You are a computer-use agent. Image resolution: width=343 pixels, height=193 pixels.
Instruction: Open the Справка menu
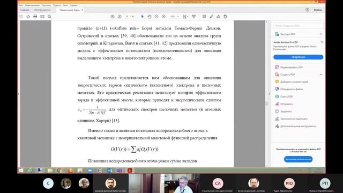tap(74, 5)
